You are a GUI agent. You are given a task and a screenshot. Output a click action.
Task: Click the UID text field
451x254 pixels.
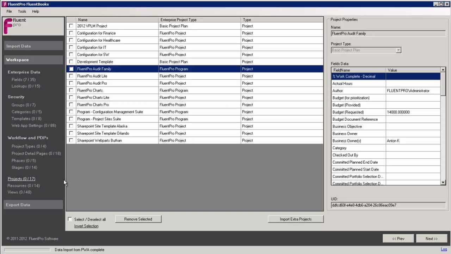click(x=388, y=205)
